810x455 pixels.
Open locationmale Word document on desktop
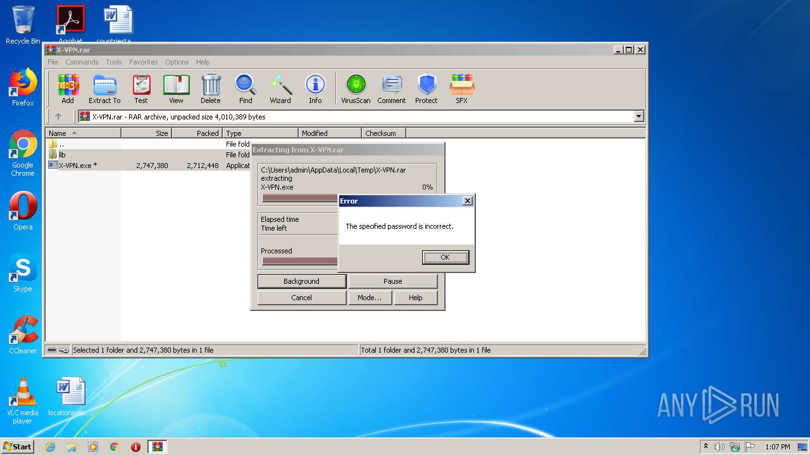(70, 397)
